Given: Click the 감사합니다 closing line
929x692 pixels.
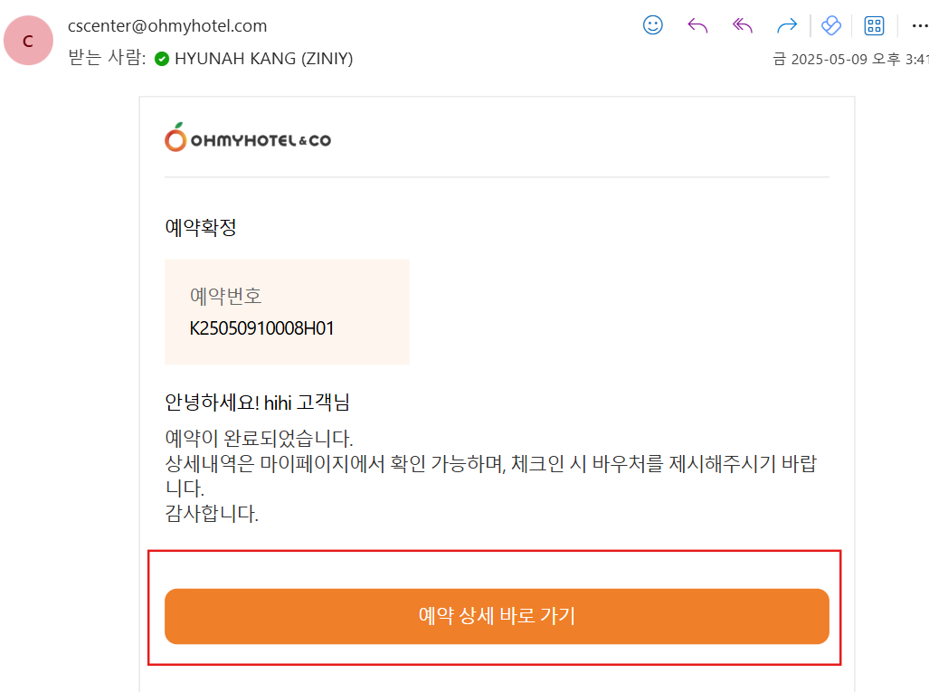Looking at the screenshot, I should (212, 516).
